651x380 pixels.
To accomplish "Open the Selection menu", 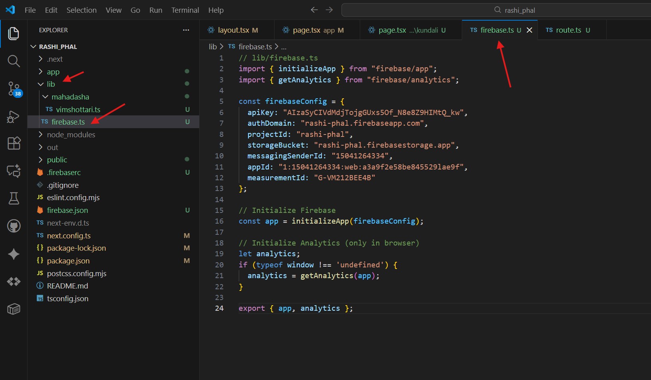I will pyautogui.click(x=81, y=10).
